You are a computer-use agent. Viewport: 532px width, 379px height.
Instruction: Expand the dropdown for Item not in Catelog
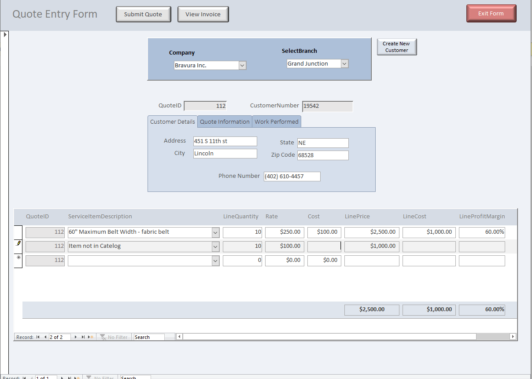[x=214, y=246]
